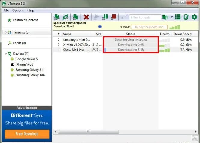The image size is (200, 143).
Task: Sort by the Down Speed column header
Action: tap(183, 34)
